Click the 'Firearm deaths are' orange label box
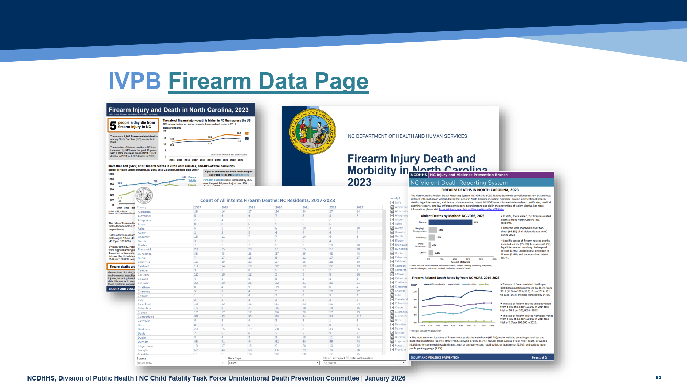The width and height of the screenshot is (687, 386). 121,267
